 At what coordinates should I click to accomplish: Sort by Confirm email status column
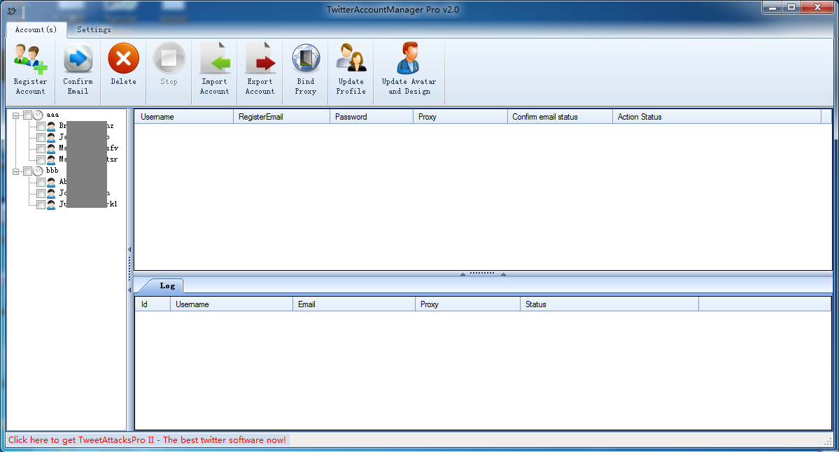pyautogui.click(x=560, y=117)
